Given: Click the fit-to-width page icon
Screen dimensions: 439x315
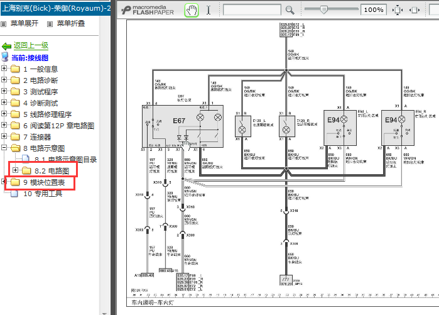Looking at the screenshot, I should pyautogui.click(x=415, y=10).
